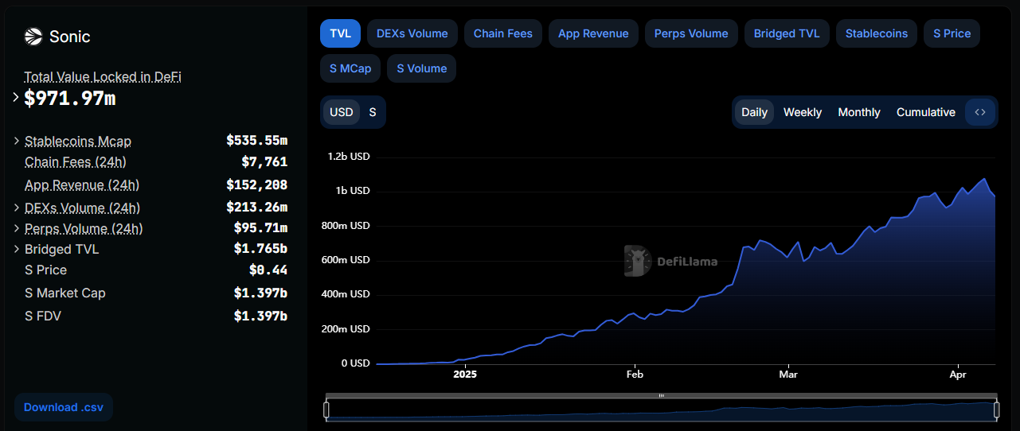Click the Mar label on x-axis
Screen dimensions: 1020x431
(x=788, y=374)
